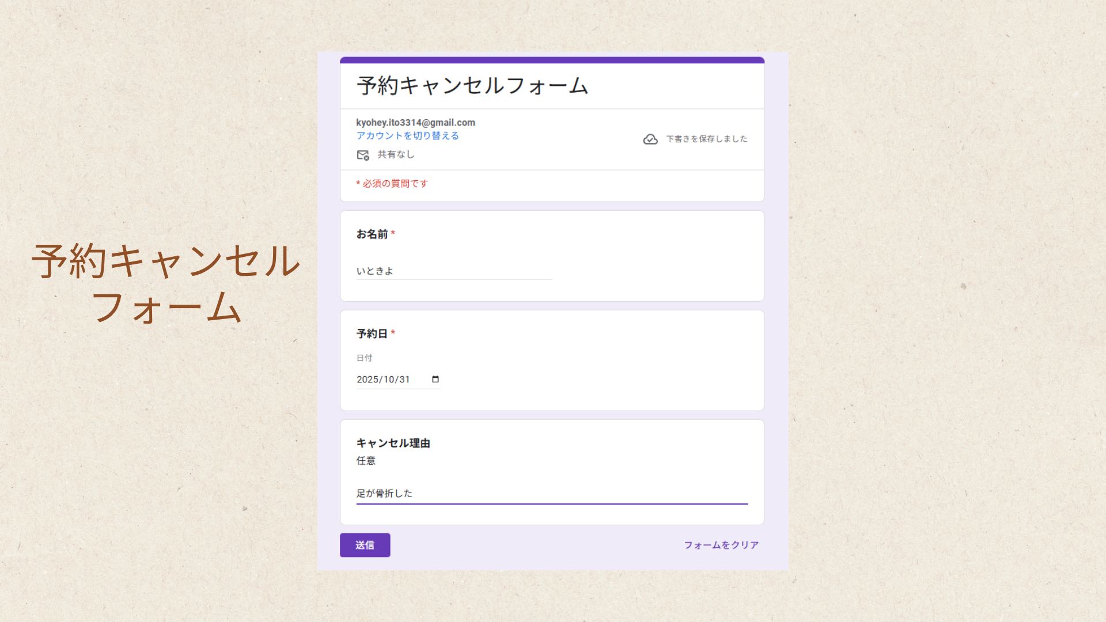Click the 予約日 question label

[372, 333]
